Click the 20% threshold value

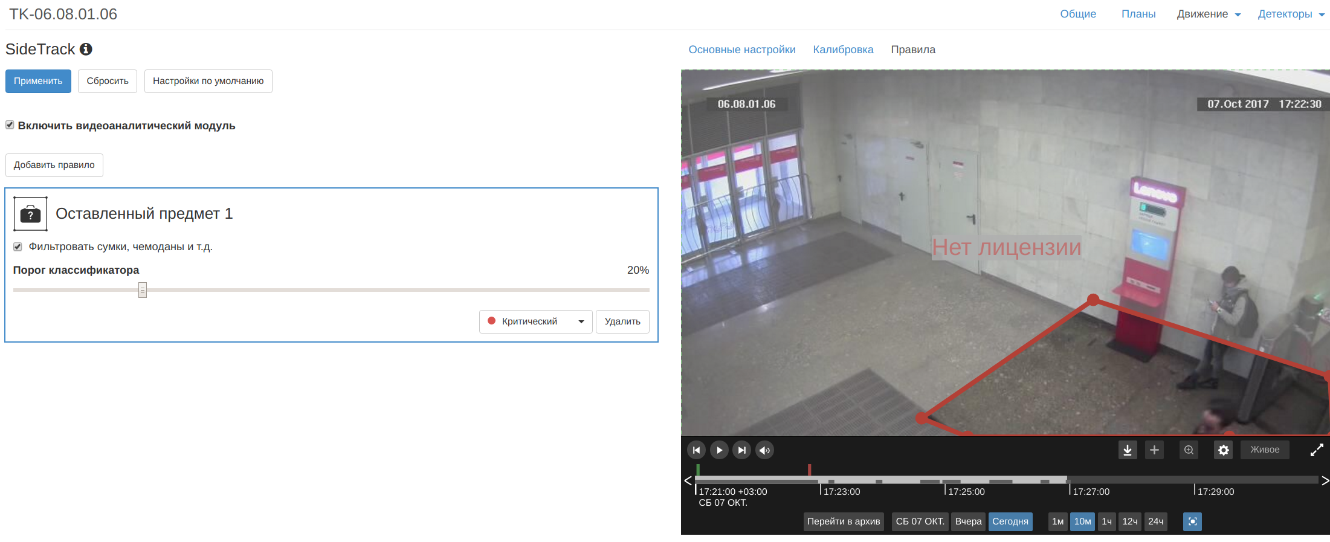click(638, 270)
